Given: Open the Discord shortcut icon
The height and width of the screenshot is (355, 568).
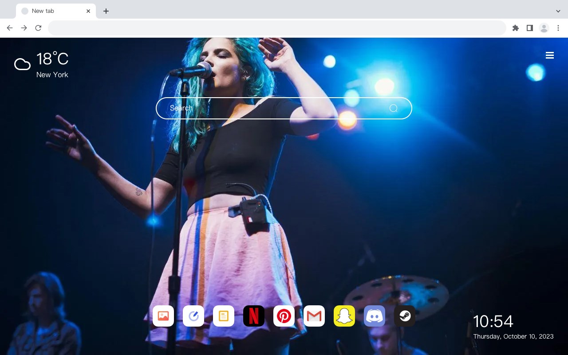Looking at the screenshot, I should tap(375, 316).
